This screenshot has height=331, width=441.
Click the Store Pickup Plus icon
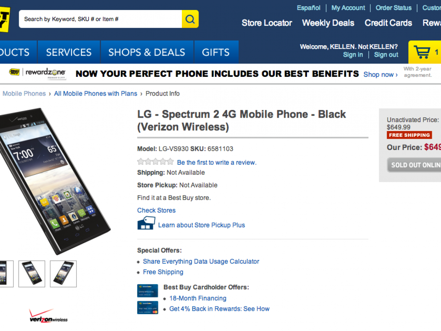(146, 224)
